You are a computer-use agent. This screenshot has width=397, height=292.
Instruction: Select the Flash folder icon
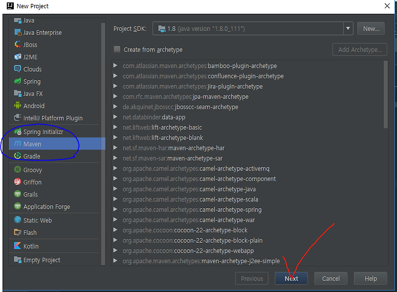coord(18,232)
